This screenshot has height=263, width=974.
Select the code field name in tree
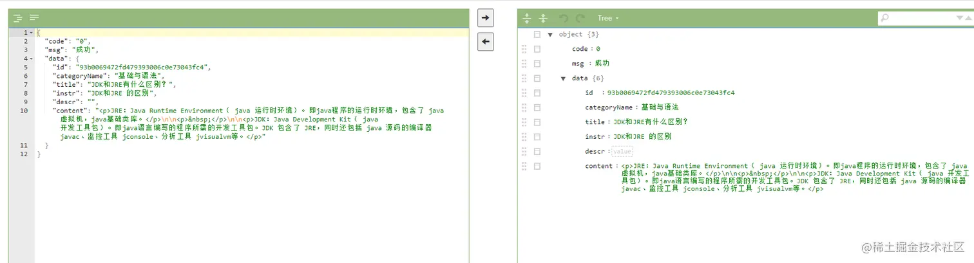click(580, 49)
